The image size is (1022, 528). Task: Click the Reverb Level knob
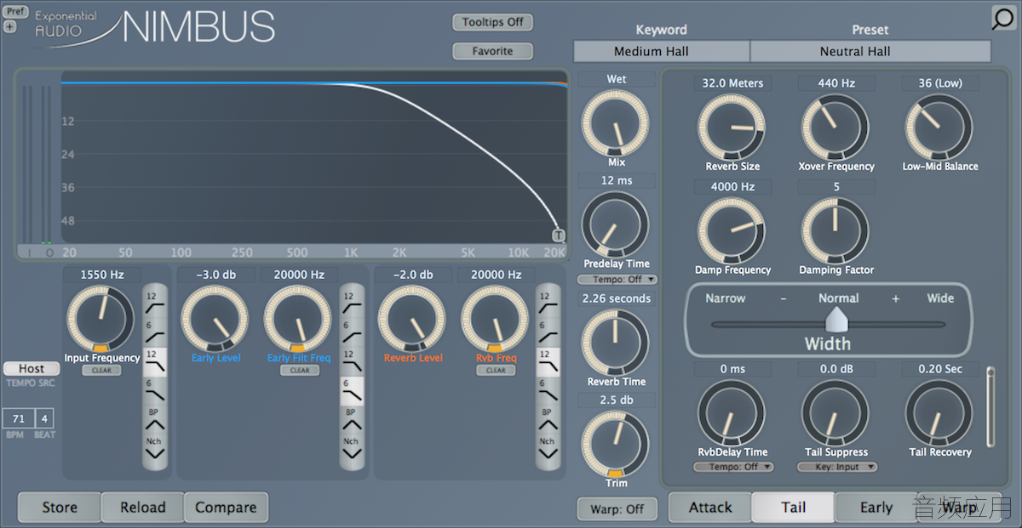pos(412,319)
